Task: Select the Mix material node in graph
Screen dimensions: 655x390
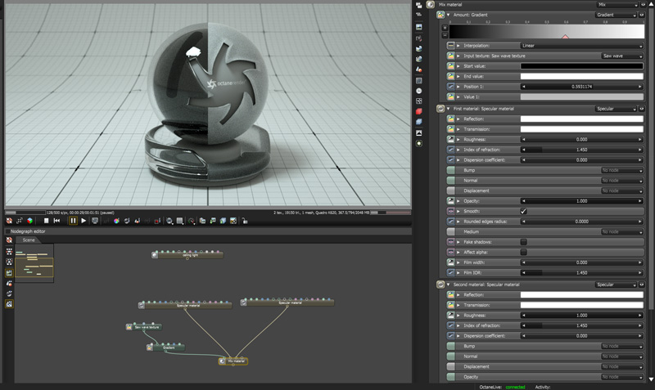Action: pyautogui.click(x=233, y=361)
